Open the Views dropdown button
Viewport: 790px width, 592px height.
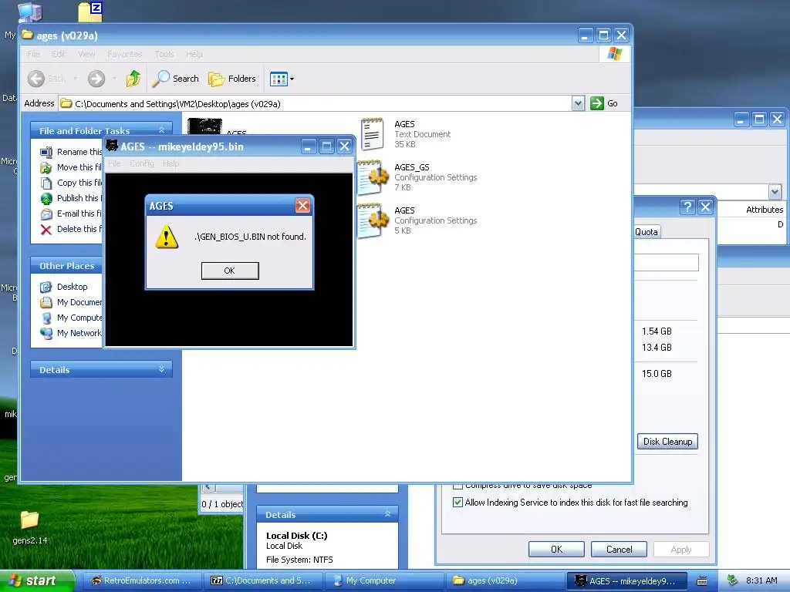(x=282, y=79)
